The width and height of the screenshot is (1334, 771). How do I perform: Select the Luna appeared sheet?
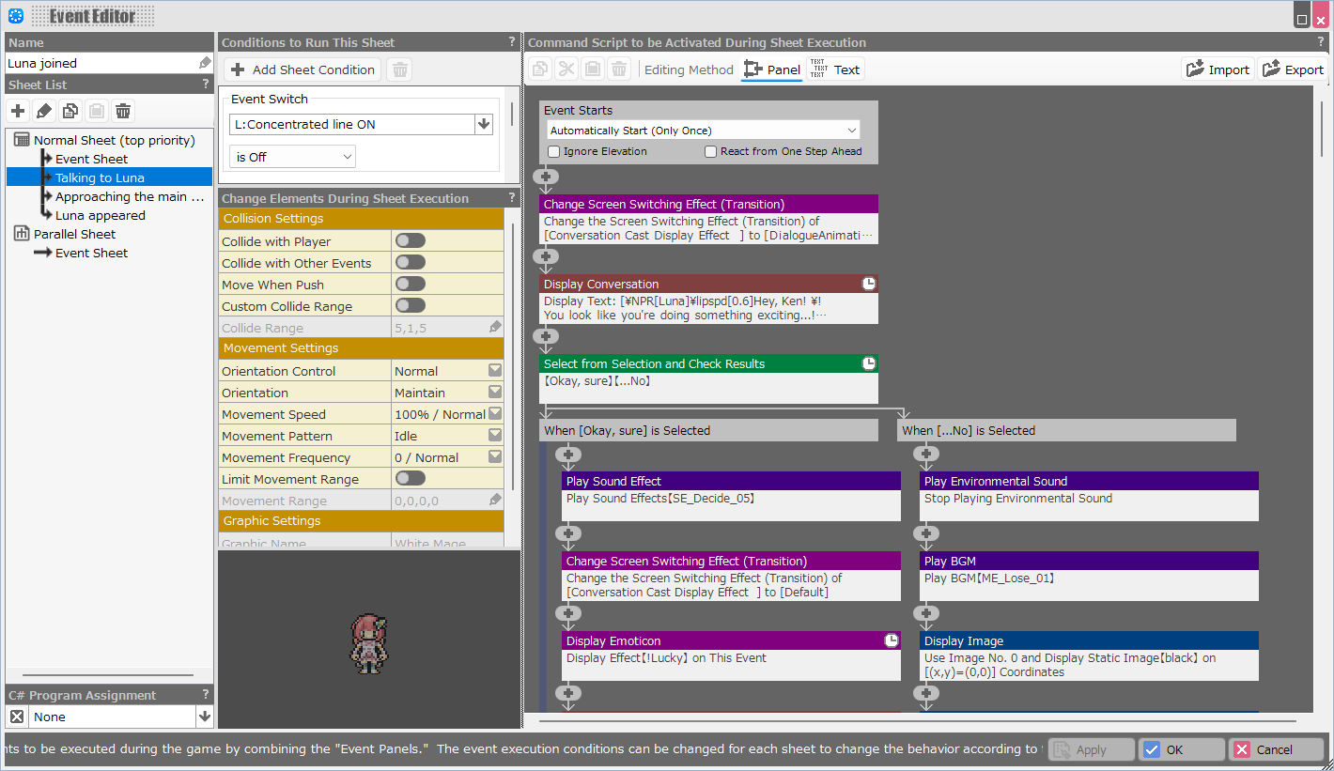[101, 215]
